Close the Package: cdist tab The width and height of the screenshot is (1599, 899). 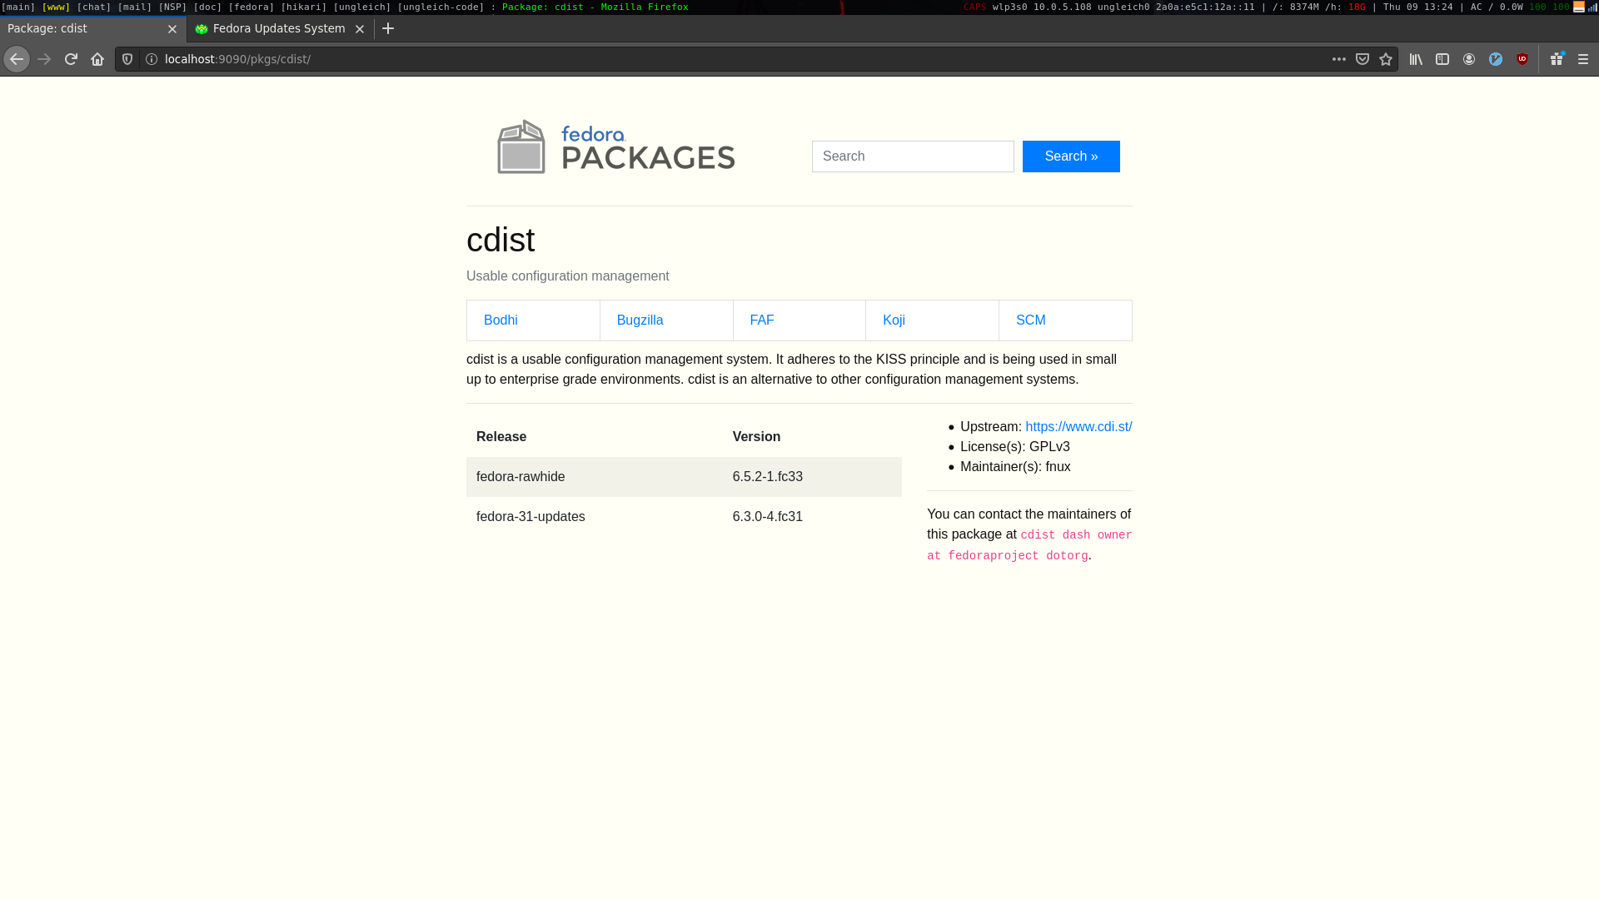tap(172, 28)
